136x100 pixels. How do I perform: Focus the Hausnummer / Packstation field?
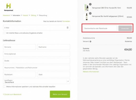point(36,68)
